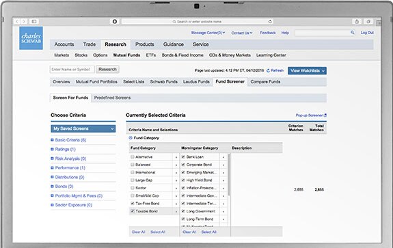Check the International fund category
This screenshot has width=393, height=248.
point(133,172)
